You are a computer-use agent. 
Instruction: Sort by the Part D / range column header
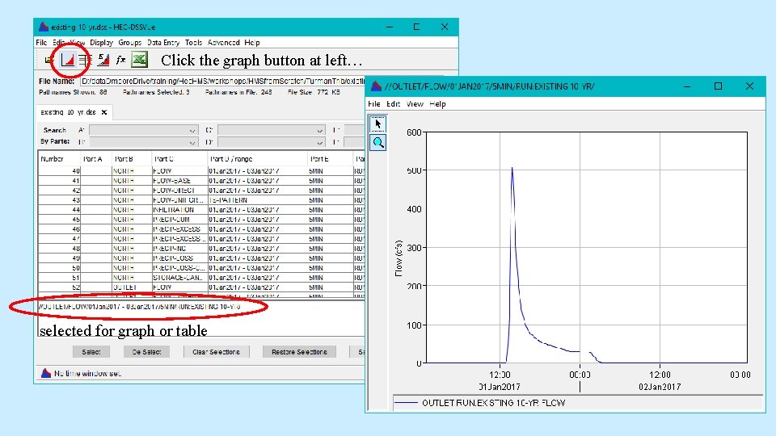pos(258,159)
